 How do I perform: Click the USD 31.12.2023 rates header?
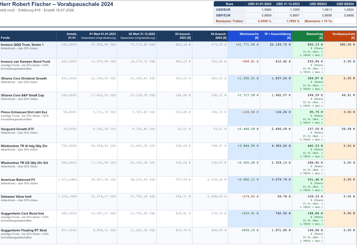pos(288,4)
